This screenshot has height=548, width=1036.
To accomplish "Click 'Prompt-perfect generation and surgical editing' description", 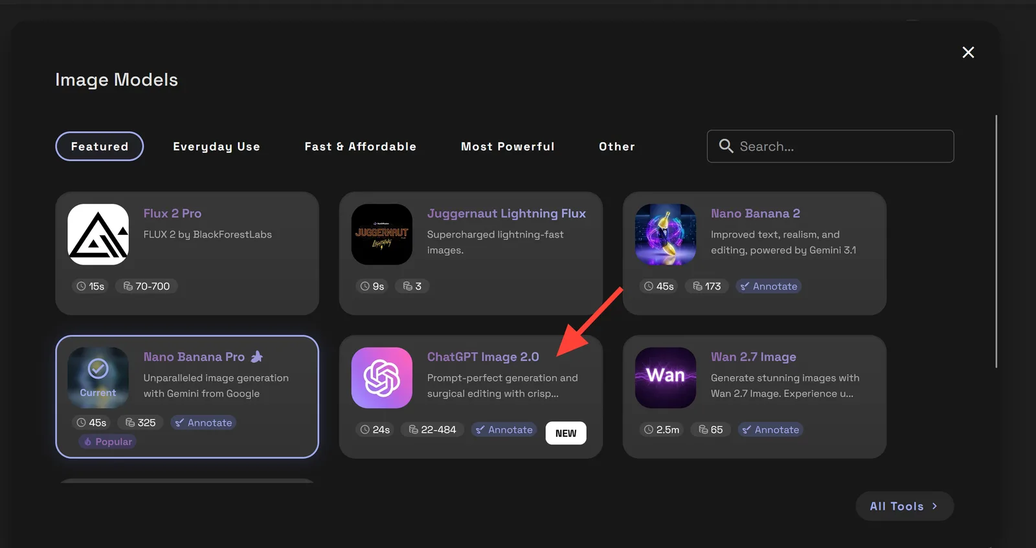I will [x=502, y=386].
